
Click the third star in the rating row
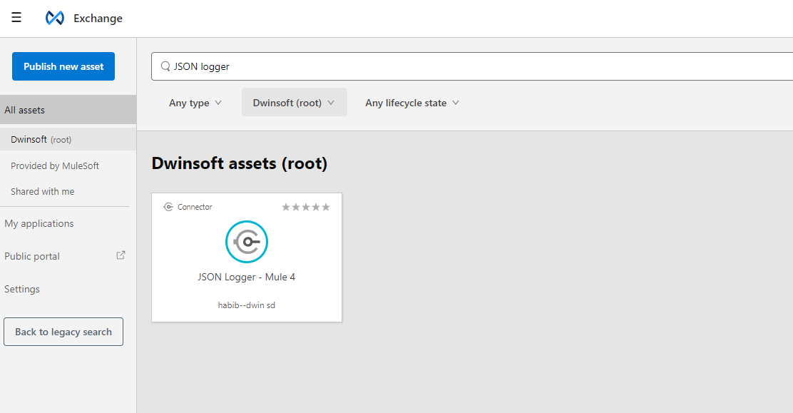306,207
